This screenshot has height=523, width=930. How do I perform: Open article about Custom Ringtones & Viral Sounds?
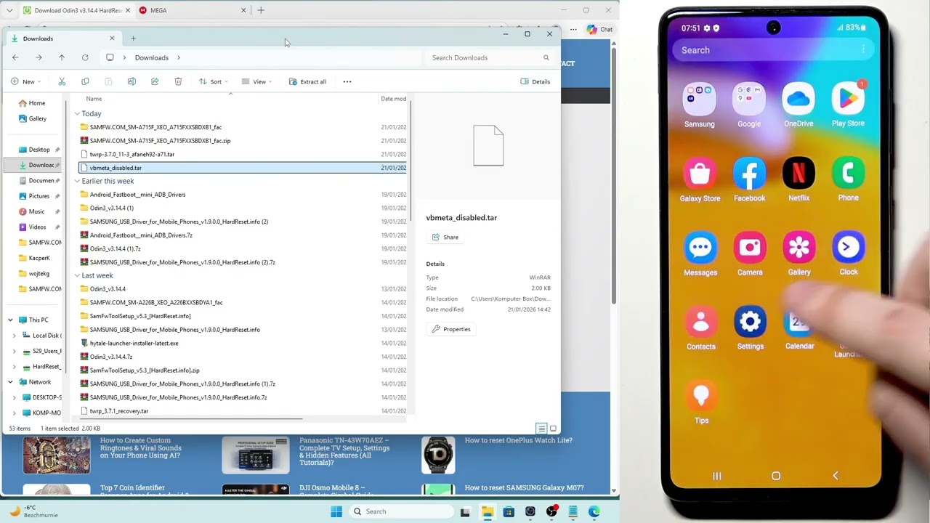[141, 448]
